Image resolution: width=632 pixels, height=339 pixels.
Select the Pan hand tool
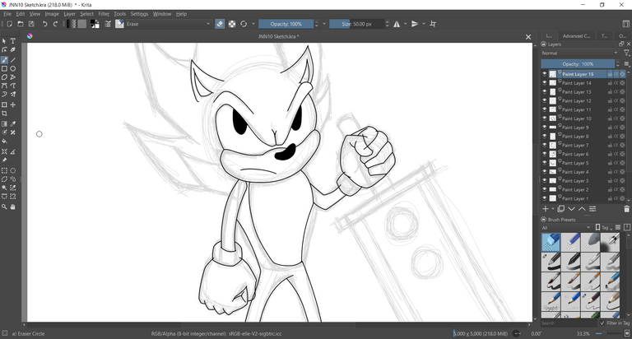tap(13, 207)
